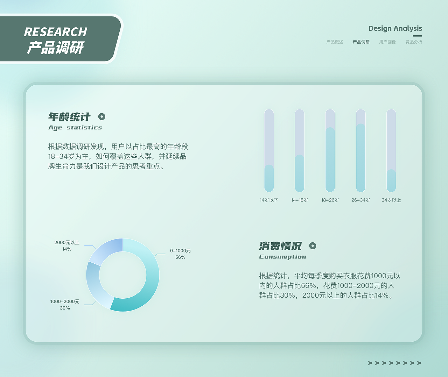The height and width of the screenshot is (377, 448).
Task: Select the 14–18岁 age bar
Action: [300, 150]
